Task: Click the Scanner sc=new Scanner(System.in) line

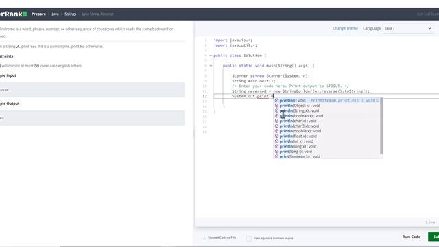Action: 271,76
